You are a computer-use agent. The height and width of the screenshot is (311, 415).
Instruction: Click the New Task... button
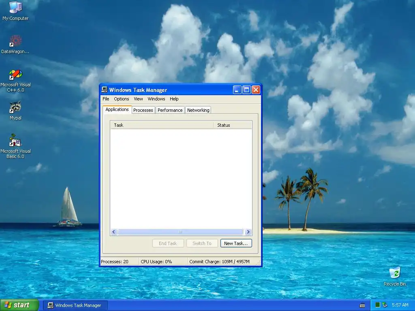(x=236, y=243)
